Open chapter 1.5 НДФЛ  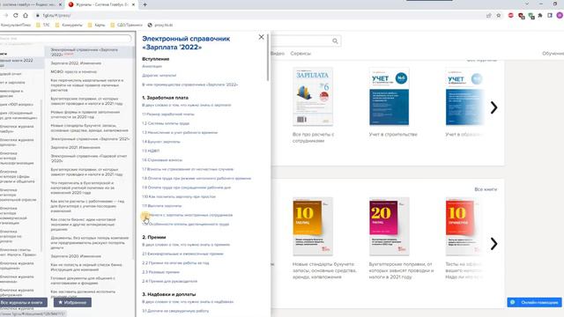(151, 151)
